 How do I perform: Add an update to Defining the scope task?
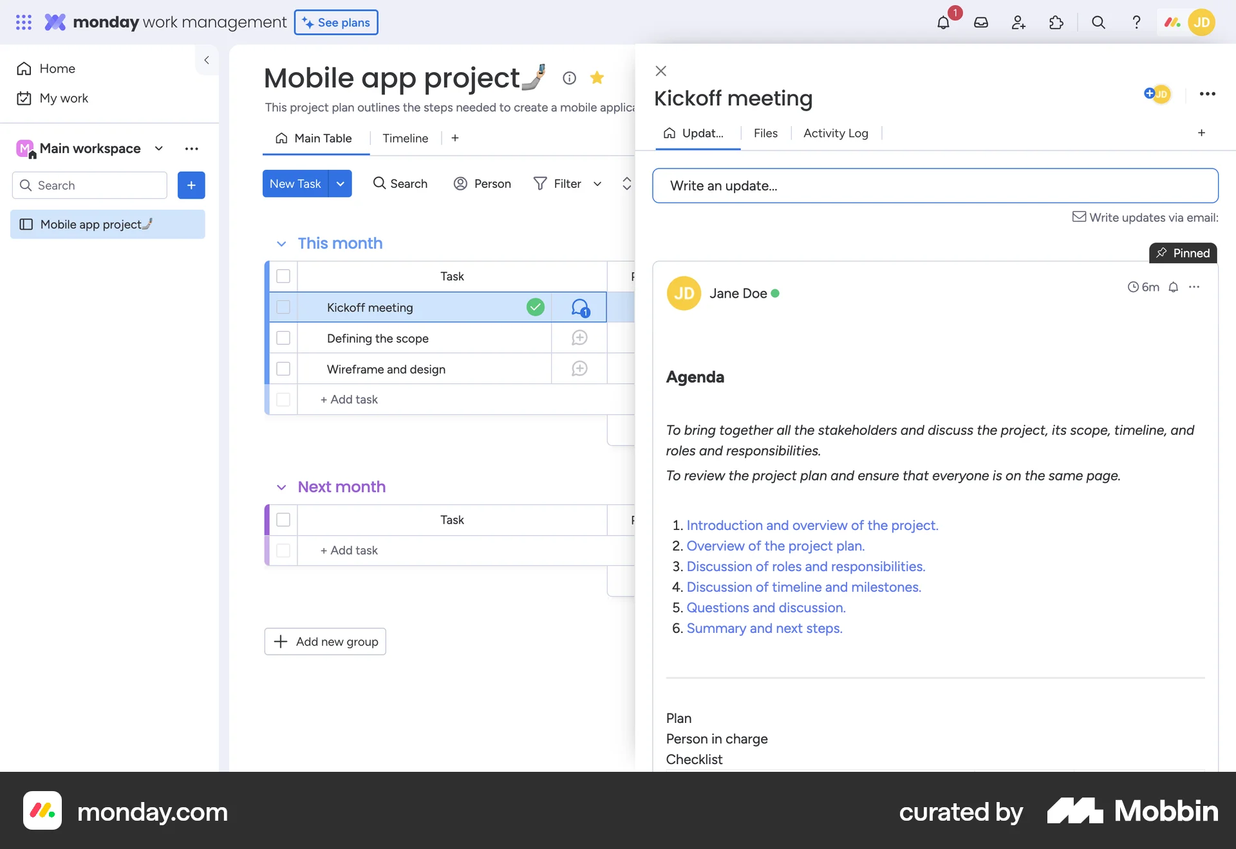(x=579, y=337)
